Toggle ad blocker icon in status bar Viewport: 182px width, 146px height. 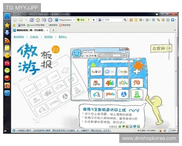(160, 130)
